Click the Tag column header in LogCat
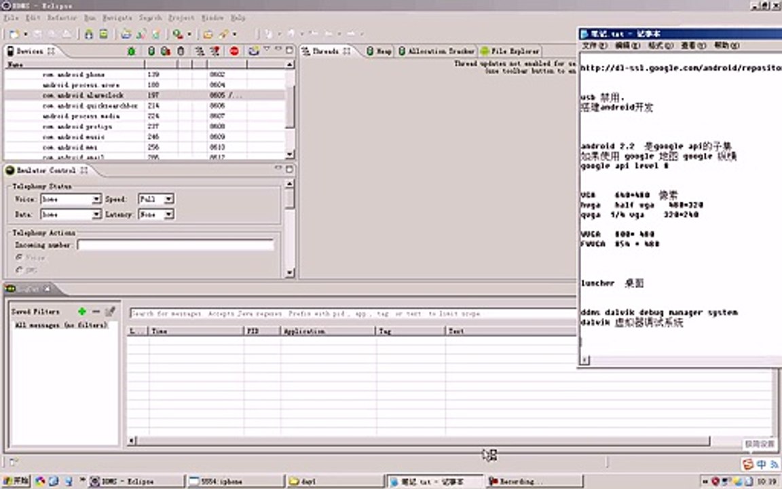Image resolution: width=782 pixels, height=489 pixels. click(x=411, y=331)
